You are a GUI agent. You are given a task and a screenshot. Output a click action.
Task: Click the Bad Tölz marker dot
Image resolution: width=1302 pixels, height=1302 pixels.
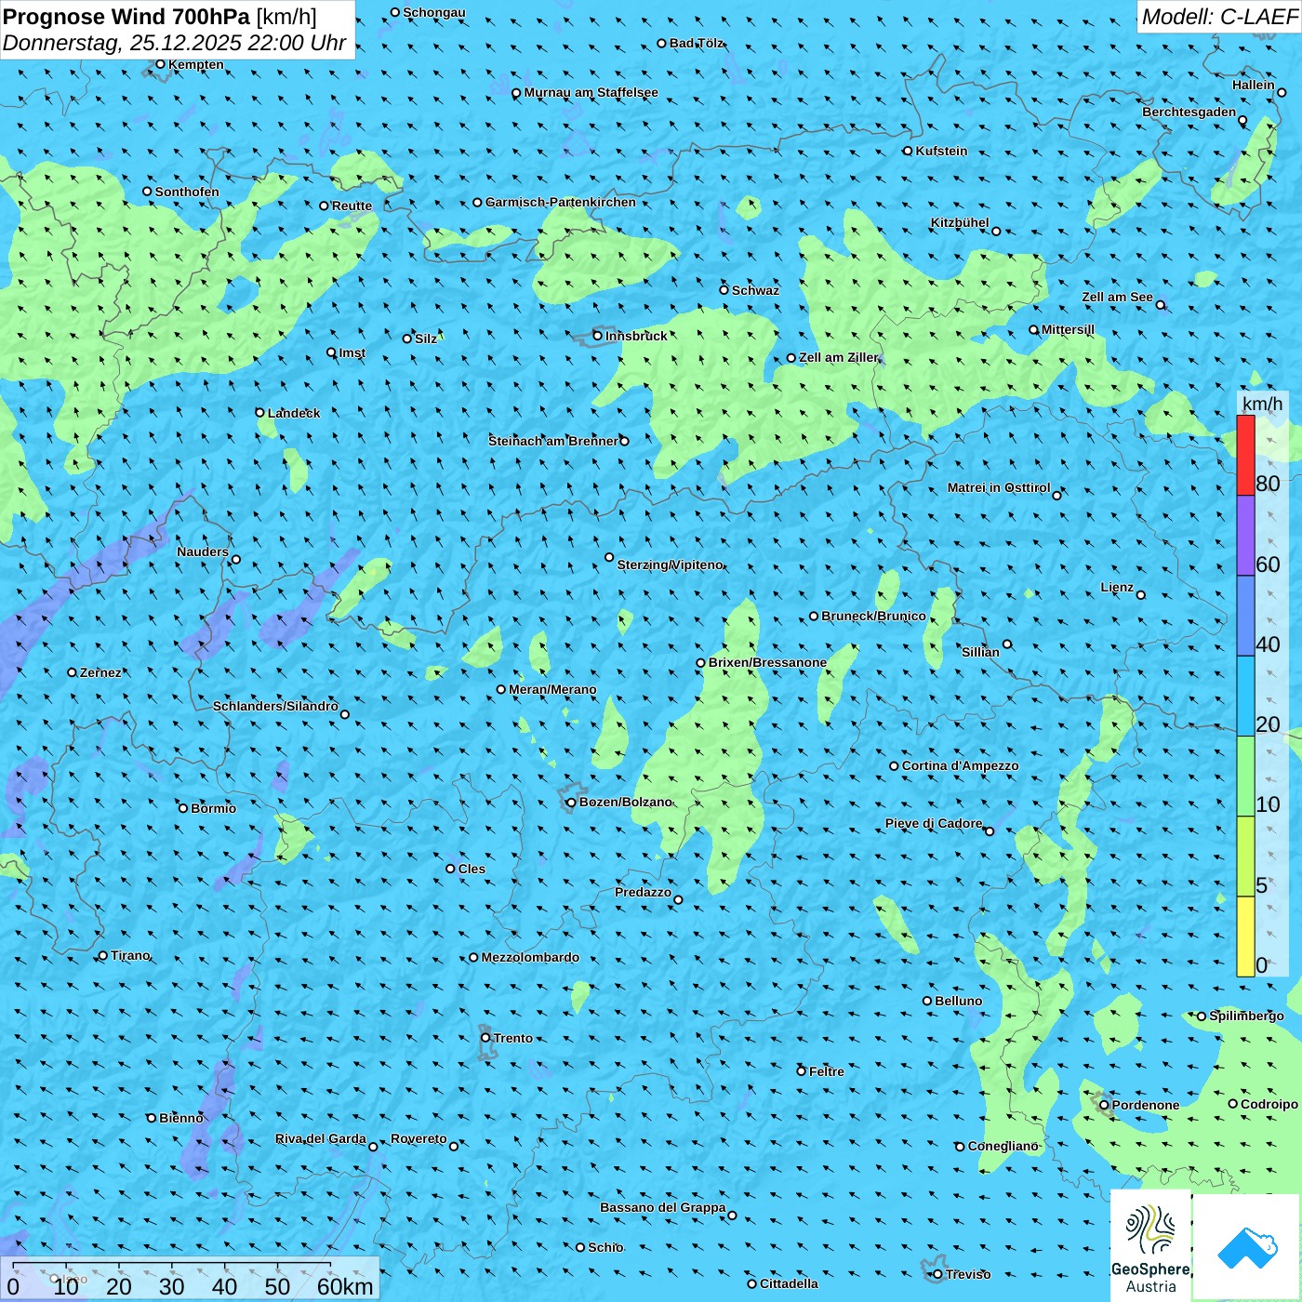(x=661, y=43)
